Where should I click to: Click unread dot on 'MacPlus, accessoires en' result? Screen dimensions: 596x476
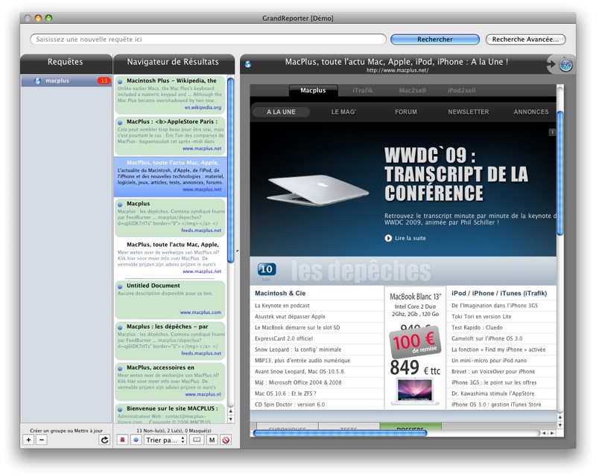click(x=120, y=368)
